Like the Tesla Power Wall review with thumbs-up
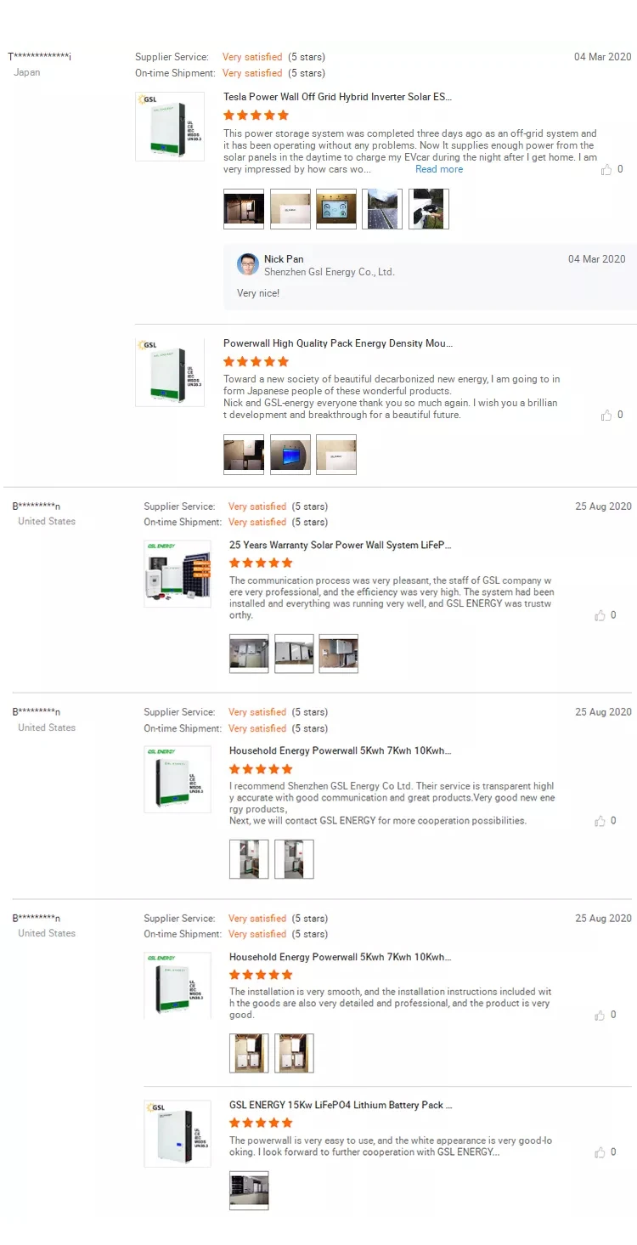 pyautogui.click(x=606, y=170)
